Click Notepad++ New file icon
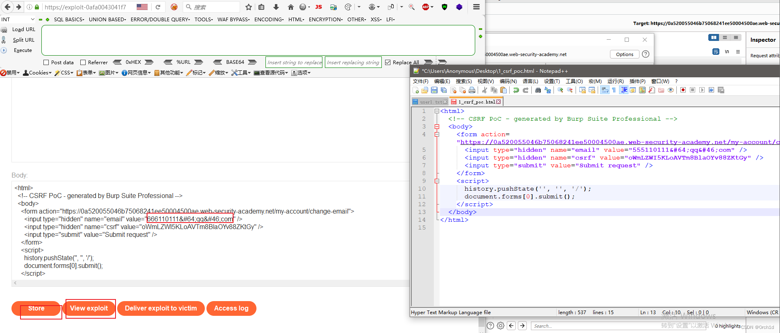The width and height of the screenshot is (780, 333). [x=416, y=90]
